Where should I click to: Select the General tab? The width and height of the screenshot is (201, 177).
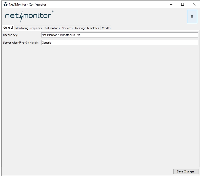point(8,28)
